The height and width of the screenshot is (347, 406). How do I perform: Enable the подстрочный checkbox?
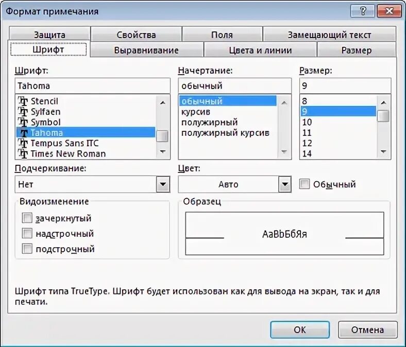point(27,249)
